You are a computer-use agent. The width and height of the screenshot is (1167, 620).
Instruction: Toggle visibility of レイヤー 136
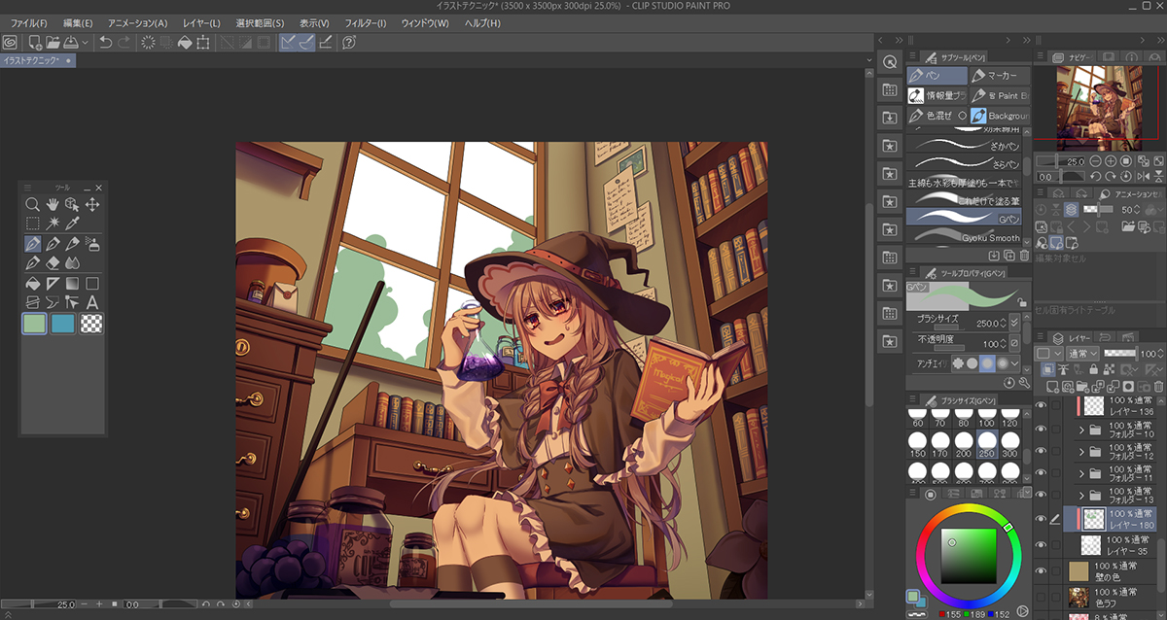click(1042, 406)
